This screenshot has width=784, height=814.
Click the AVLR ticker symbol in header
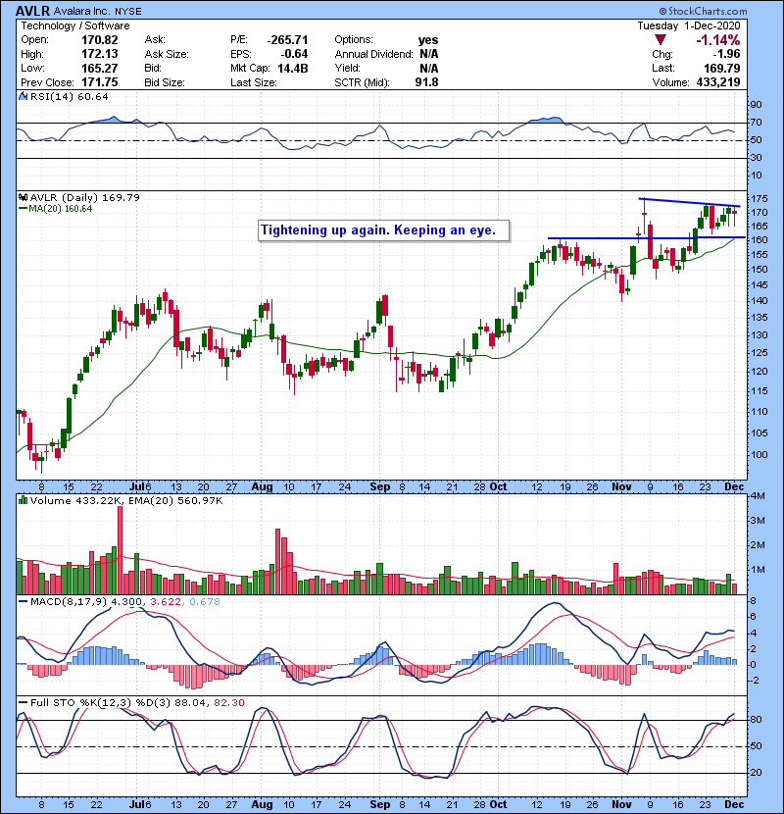click(32, 11)
